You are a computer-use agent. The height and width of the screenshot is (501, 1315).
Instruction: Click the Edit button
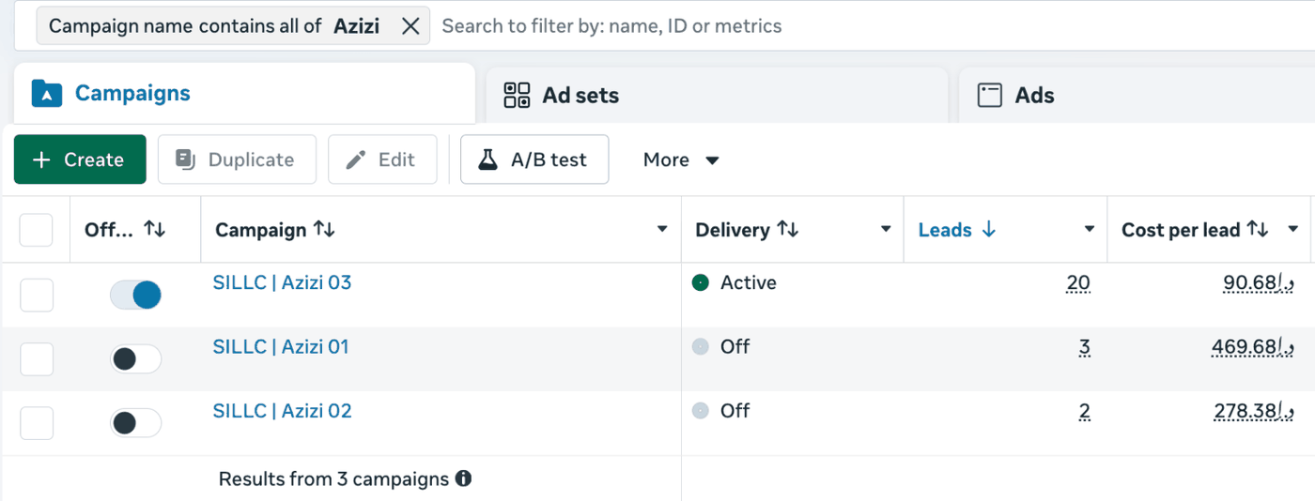pyautogui.click(x=382, y=159)
